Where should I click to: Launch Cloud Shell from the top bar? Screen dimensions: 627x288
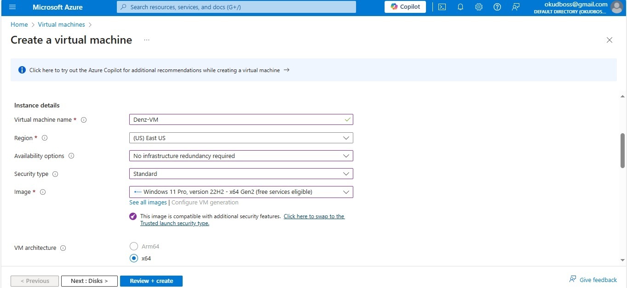[442, 7]
